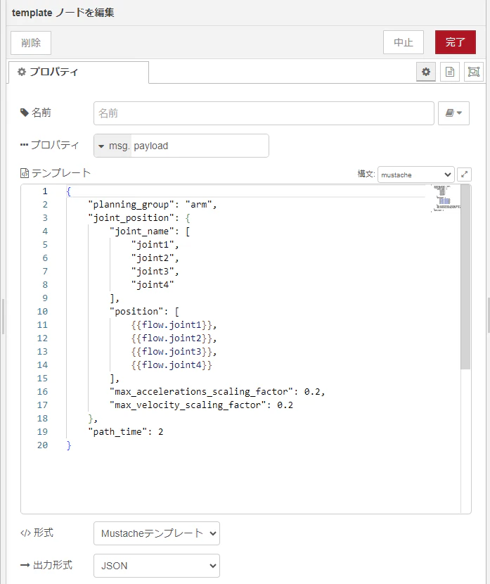Click the "joint3" string on line 7
490x584 pixels.
pos(153,272)
